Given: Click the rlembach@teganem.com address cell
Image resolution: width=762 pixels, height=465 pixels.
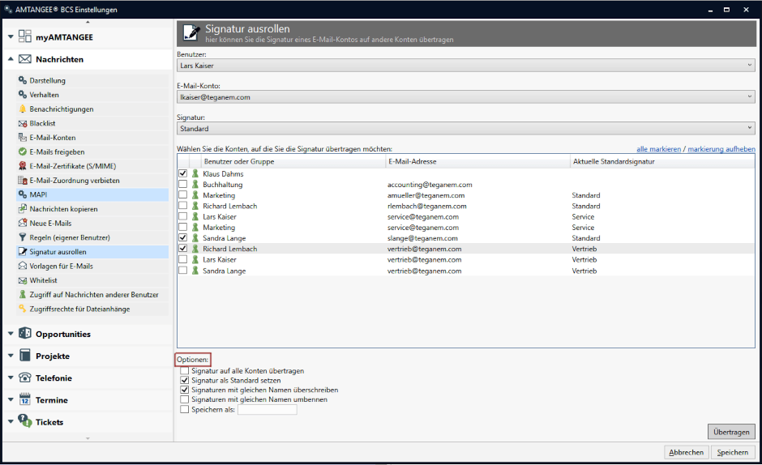Looking at the screenshot, I should 426,206.
